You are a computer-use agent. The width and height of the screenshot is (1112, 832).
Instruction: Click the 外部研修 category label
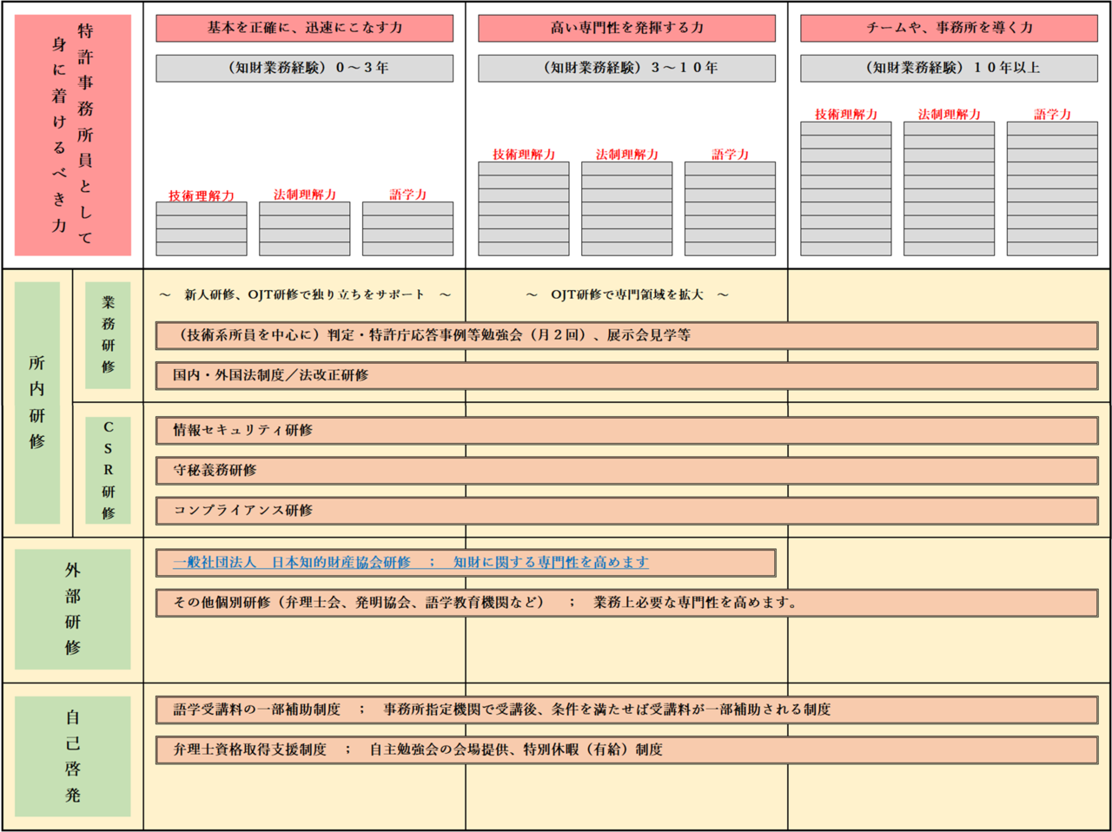coord(73,609)
